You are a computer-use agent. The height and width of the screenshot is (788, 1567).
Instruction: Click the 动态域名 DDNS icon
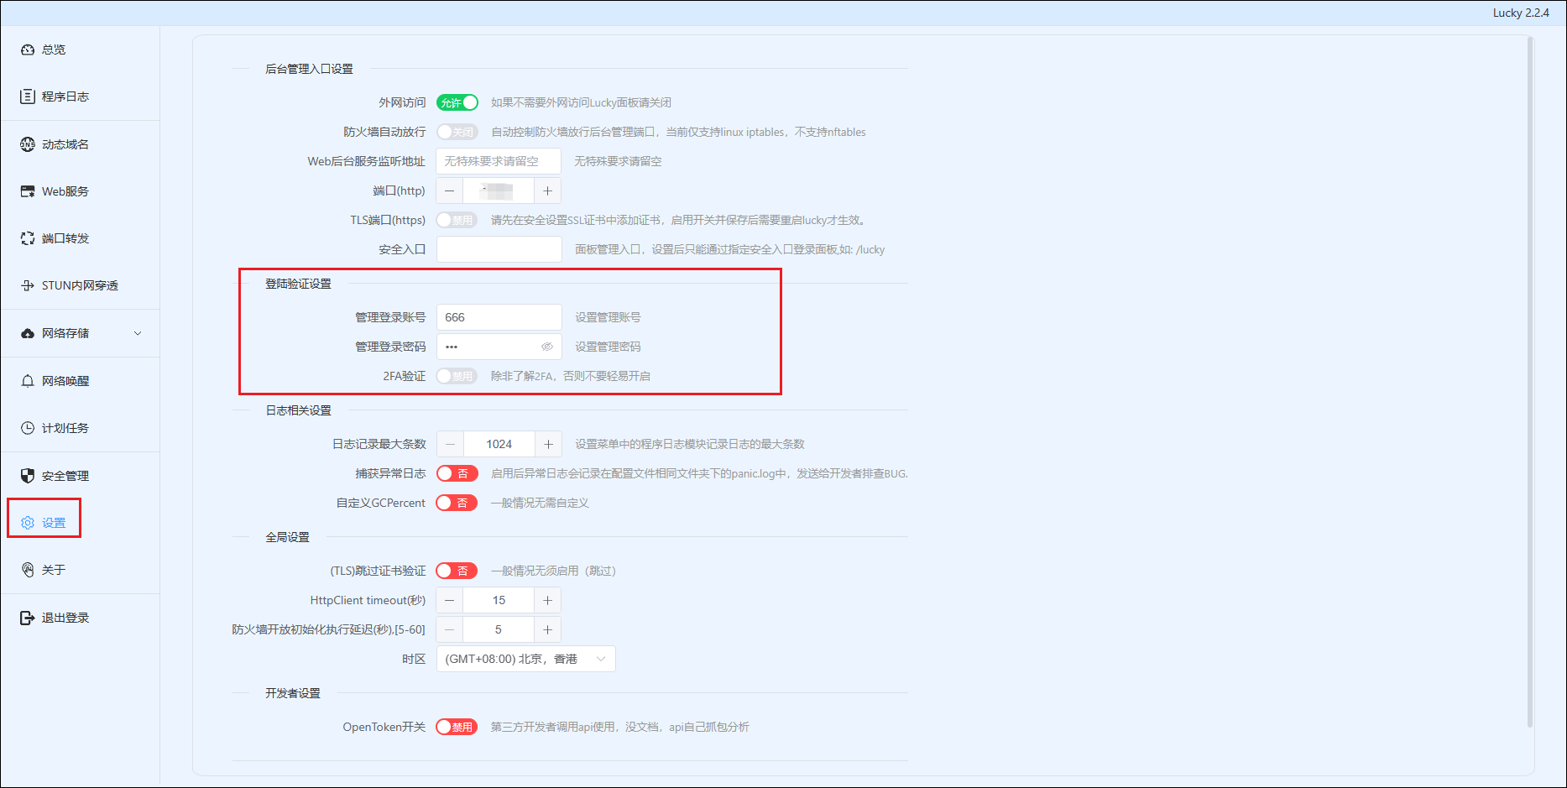pyautogui.click(x=28, y=144)
